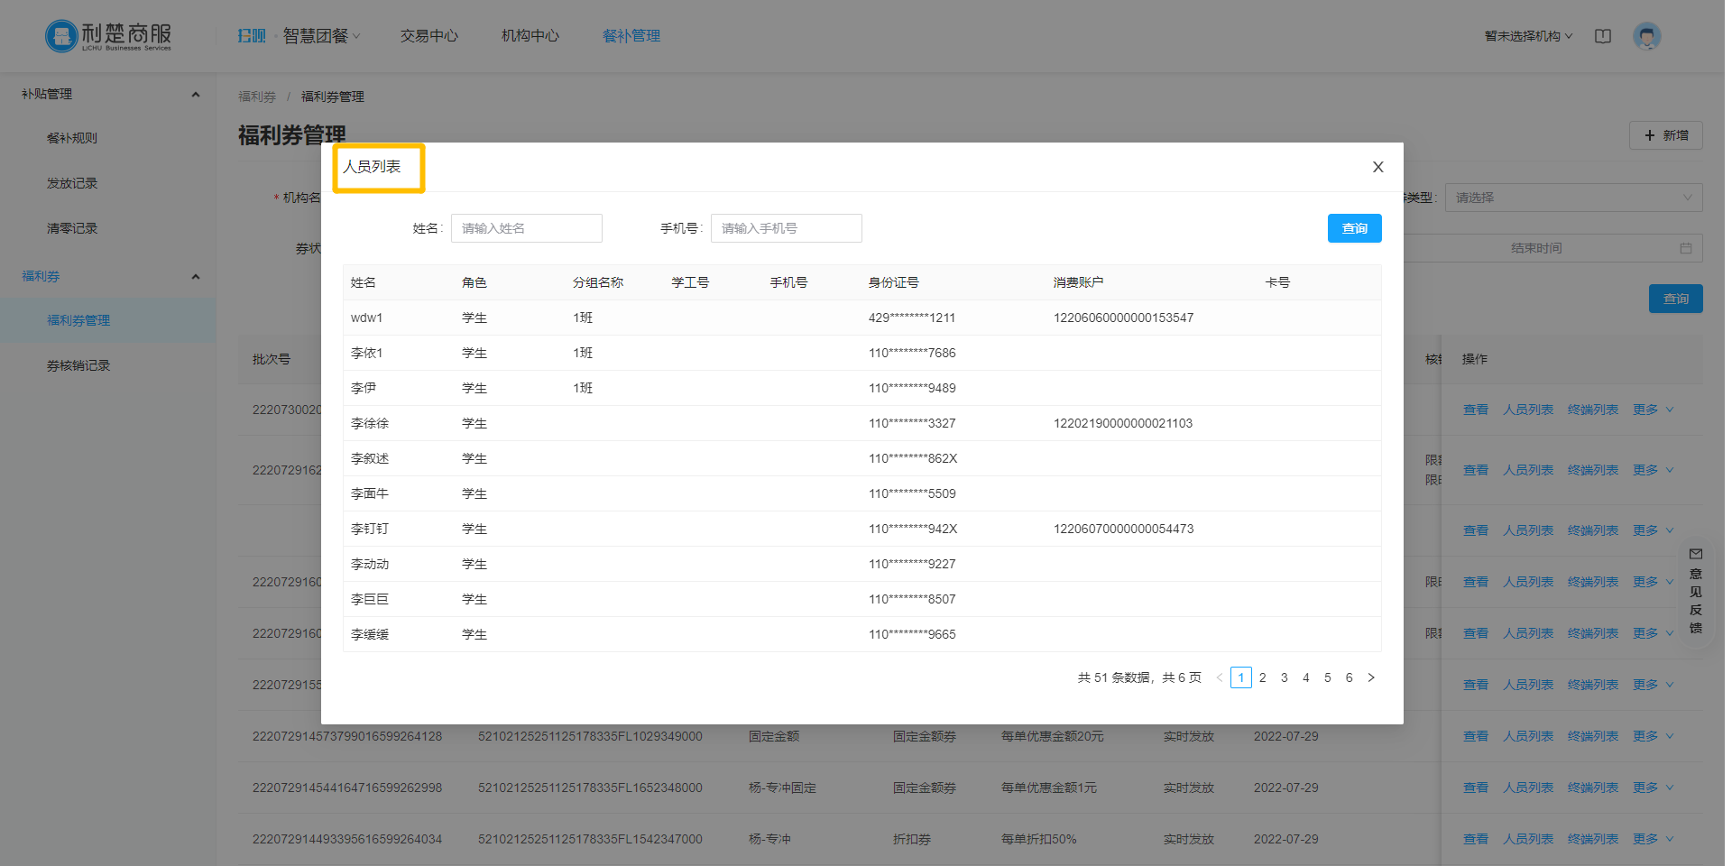This screenshot has height=866, width=1732.
Task: Go to page 3 of personnel list
Action: click(x=1285, y=677)
